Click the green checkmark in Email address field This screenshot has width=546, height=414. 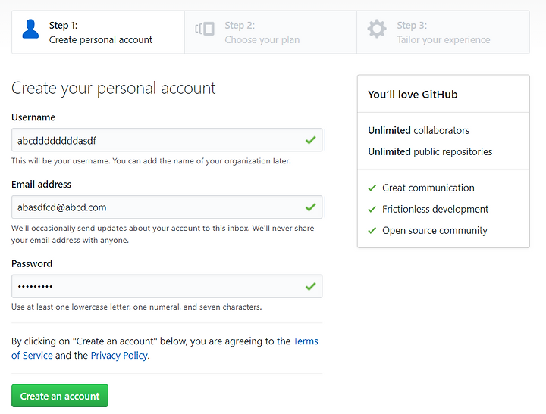(311, 207)
